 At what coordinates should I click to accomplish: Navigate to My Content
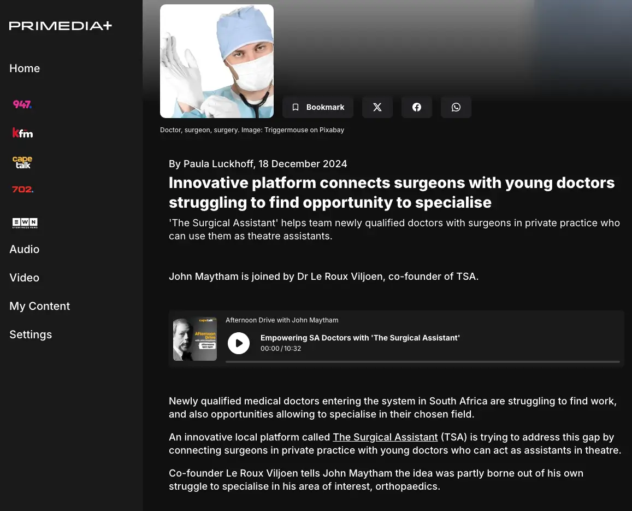coord(40,306)
